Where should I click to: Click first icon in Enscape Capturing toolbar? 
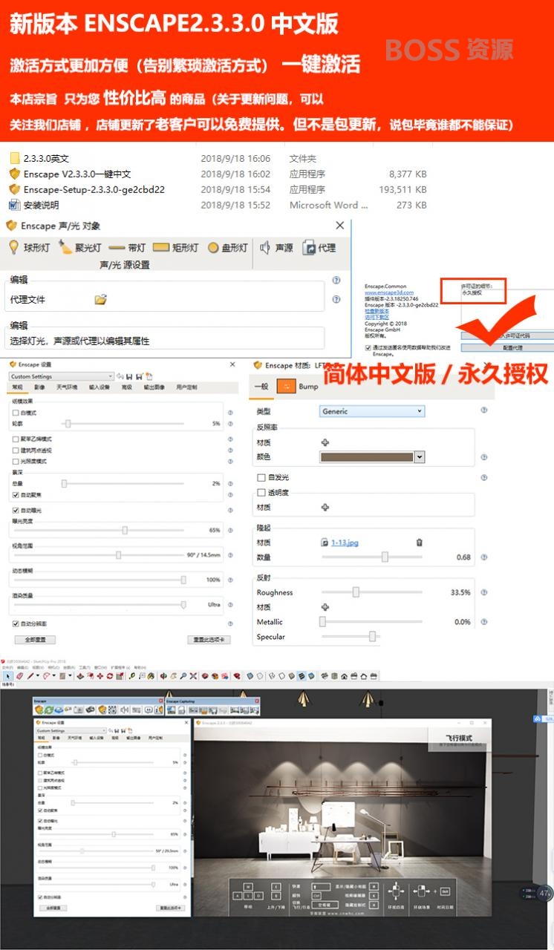[x=171, y=710]
